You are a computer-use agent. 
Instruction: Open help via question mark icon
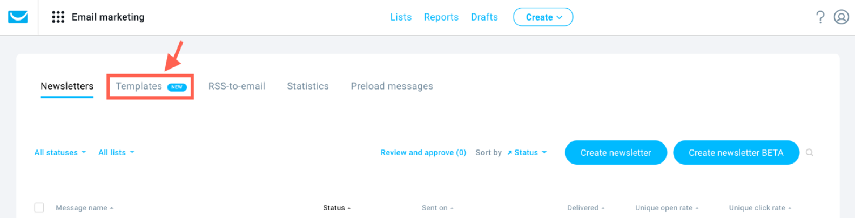click(x=820, y=17)
